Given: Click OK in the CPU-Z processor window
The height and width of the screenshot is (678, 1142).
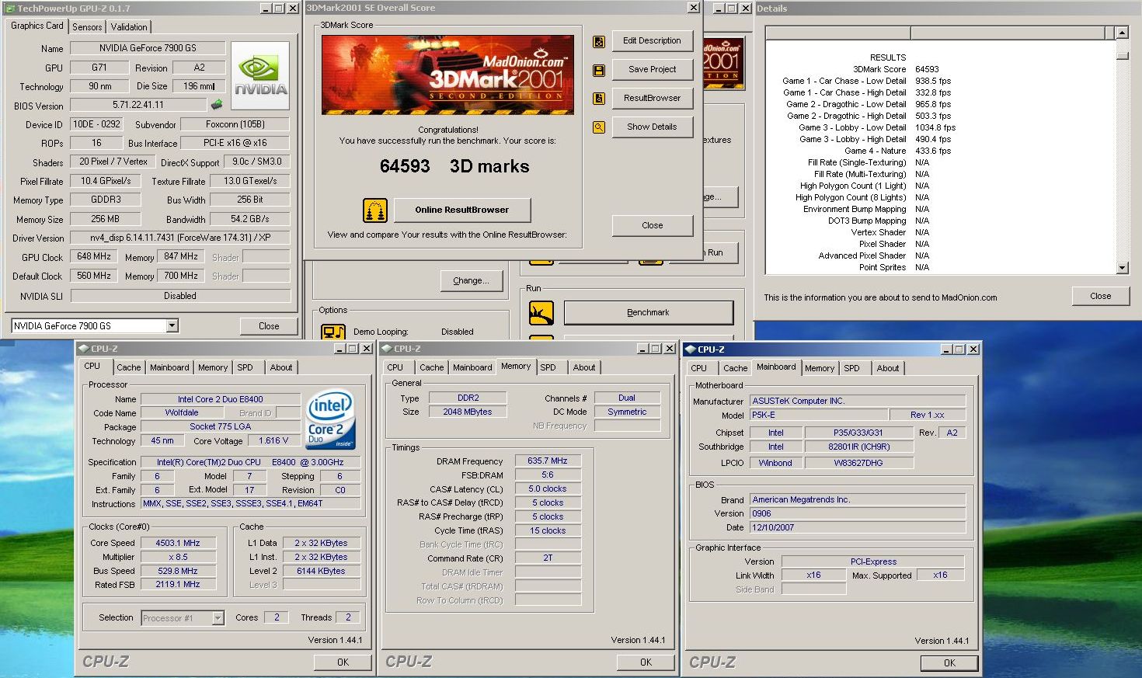Looking at the screenshot, I should click(343, 662).
